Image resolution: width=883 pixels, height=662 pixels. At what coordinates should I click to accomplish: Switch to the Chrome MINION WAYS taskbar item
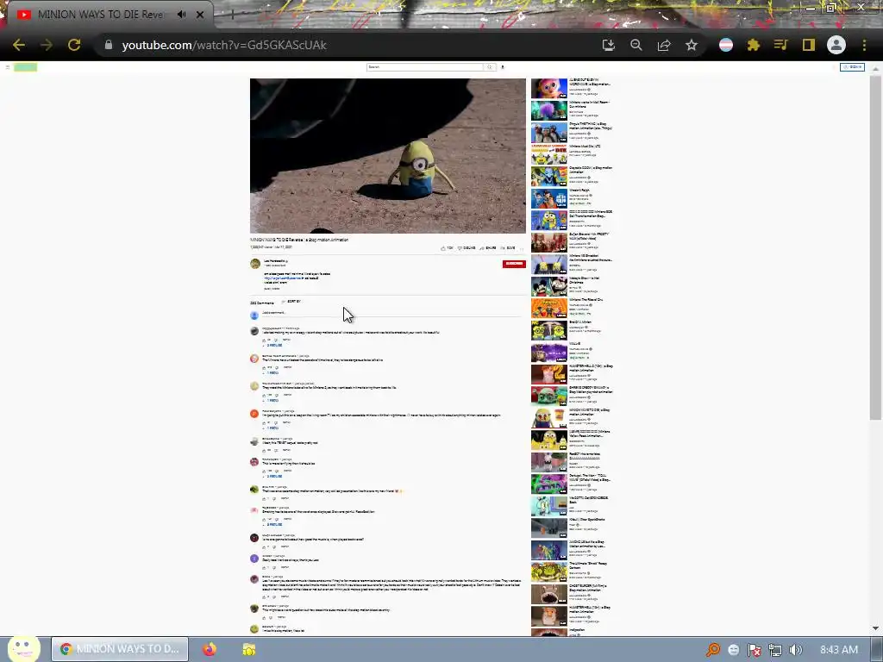[120, 649]
